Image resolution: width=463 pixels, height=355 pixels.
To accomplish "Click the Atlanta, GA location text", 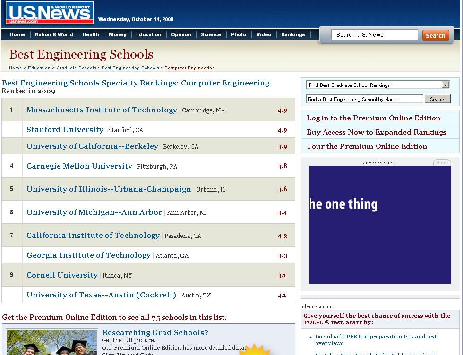I will pyautogui.click(x=172, y=255).
